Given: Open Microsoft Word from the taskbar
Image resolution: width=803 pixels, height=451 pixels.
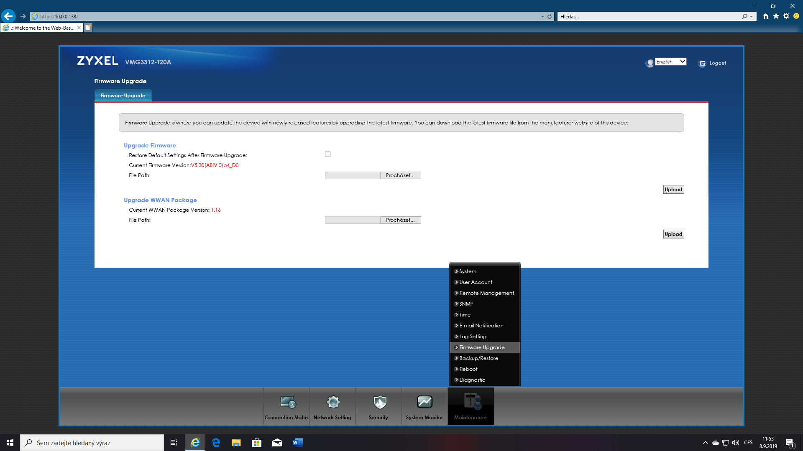Looking at the screenshot, I should pos(297,443).
